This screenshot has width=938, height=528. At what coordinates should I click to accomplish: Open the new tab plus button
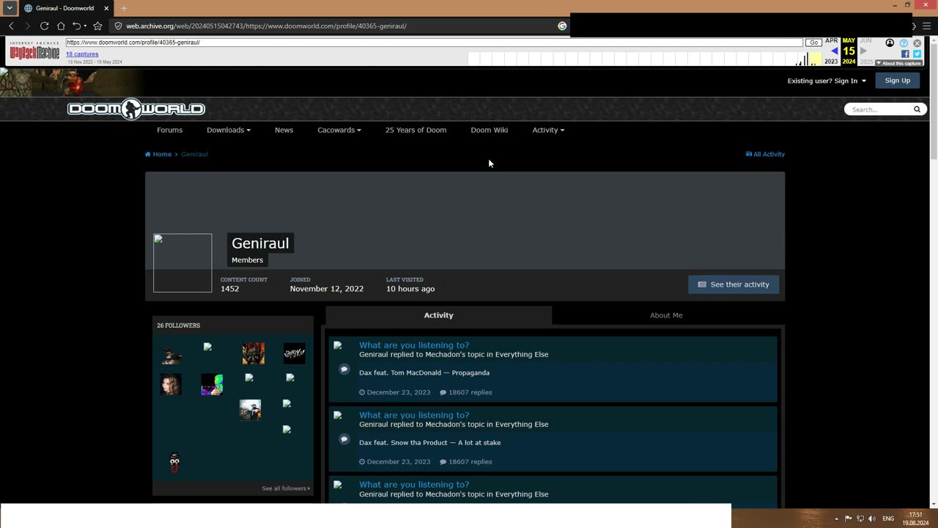pos(124,8)
